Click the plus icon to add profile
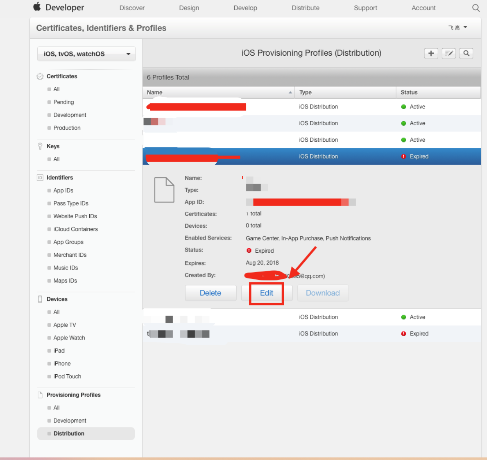 (431, 53)
